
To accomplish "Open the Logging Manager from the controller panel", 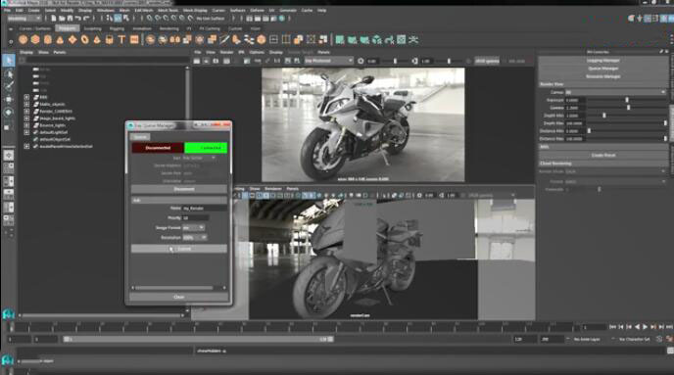I will (602, 61).
